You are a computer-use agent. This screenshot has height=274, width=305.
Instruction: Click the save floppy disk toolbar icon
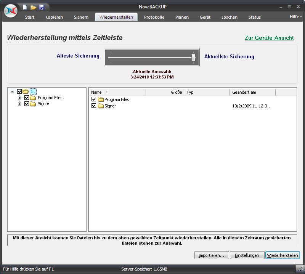click(42, 7)
